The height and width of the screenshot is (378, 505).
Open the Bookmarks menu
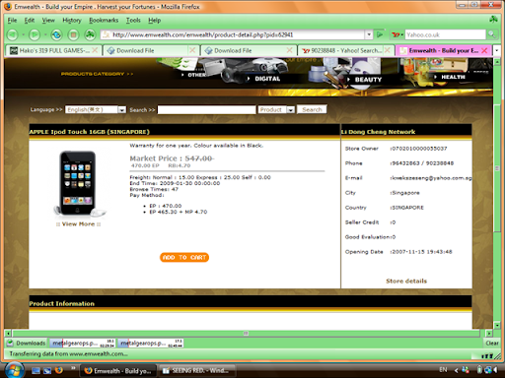(x=104, y=21)
